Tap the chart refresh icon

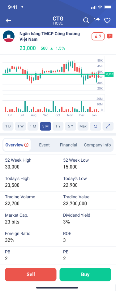click(x=96, y=126)
